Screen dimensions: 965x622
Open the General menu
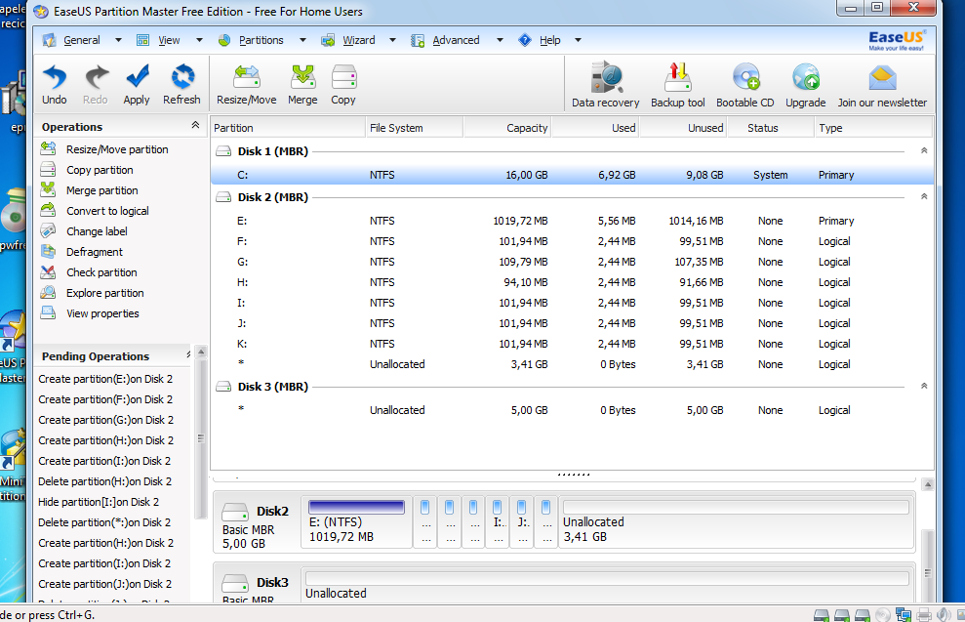[81, 40]
